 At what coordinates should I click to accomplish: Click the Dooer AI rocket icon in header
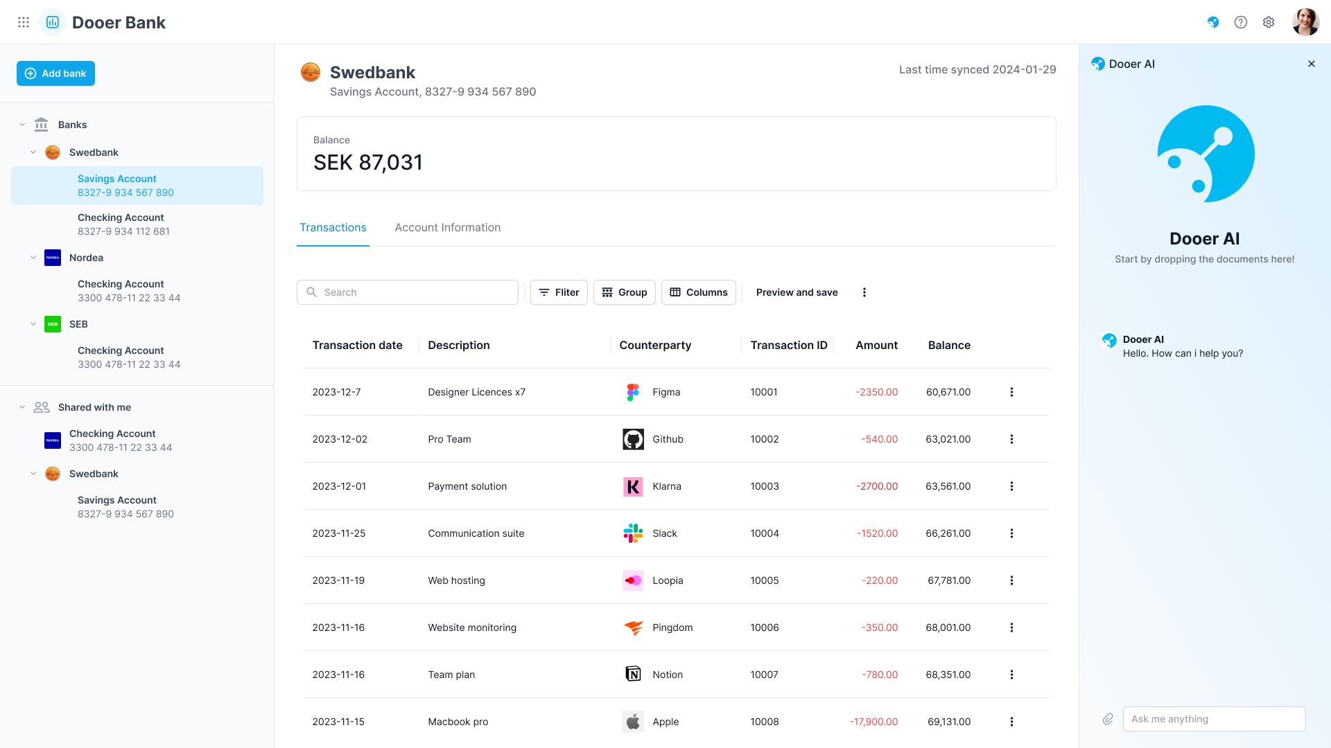(1212, 22)
